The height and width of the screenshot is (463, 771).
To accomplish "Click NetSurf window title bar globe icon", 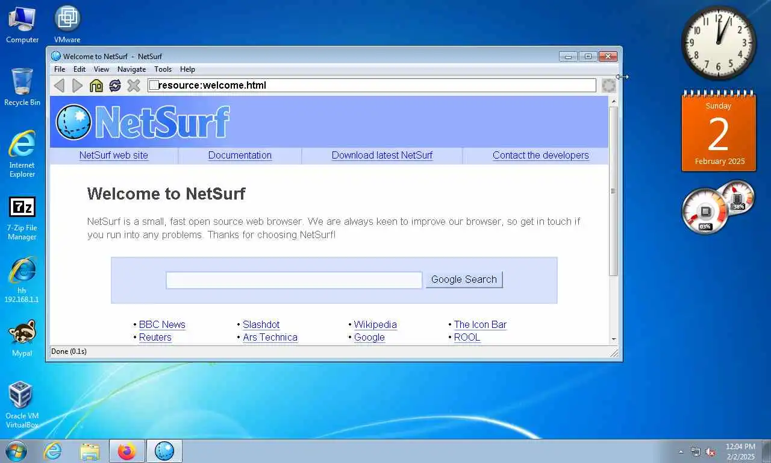I will click(56, 56).
